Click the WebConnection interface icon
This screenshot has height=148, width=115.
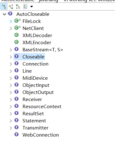pos(16,134)
